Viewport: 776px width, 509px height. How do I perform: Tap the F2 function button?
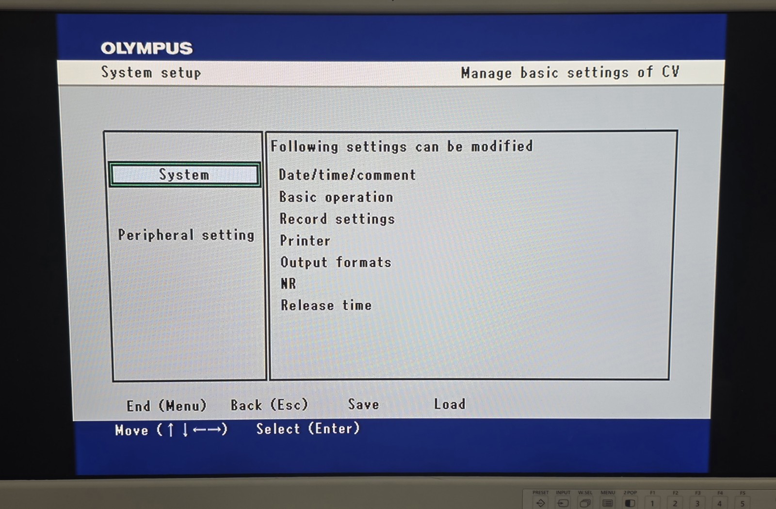point(675,503)
